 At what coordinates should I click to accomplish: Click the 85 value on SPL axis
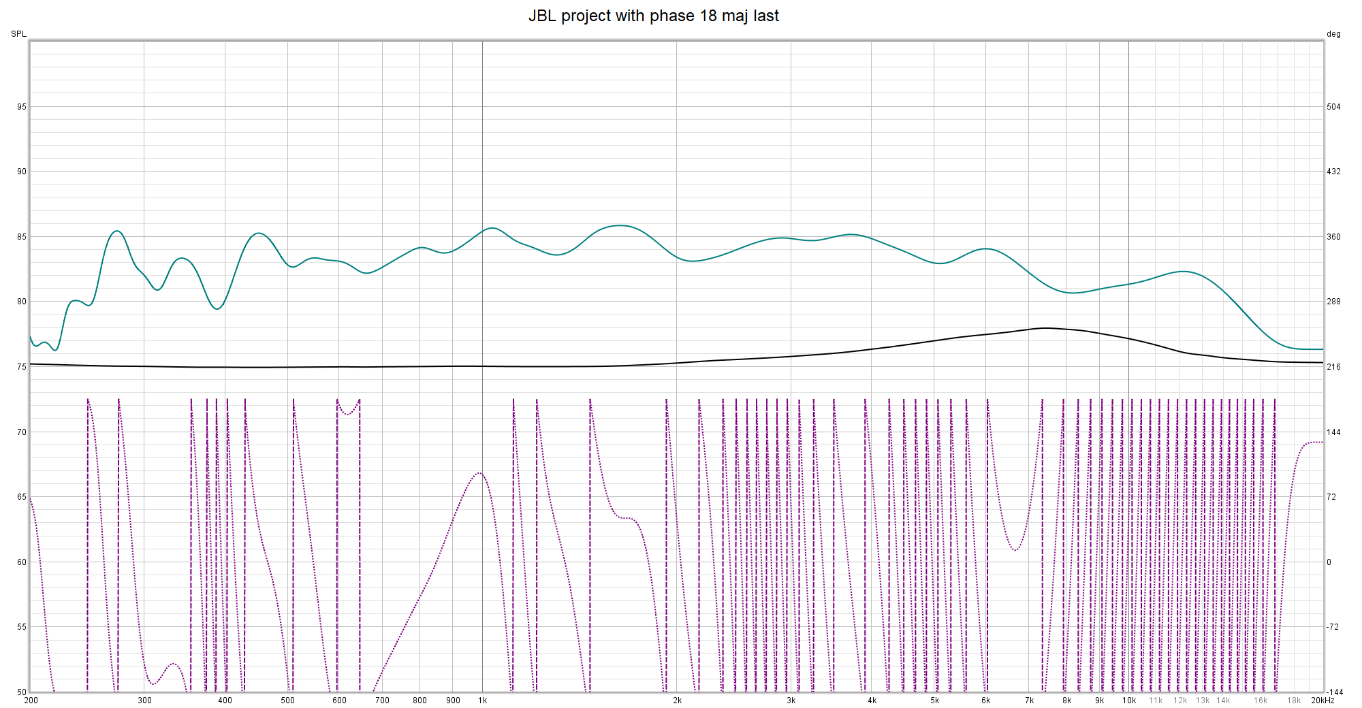coord(22,237)
